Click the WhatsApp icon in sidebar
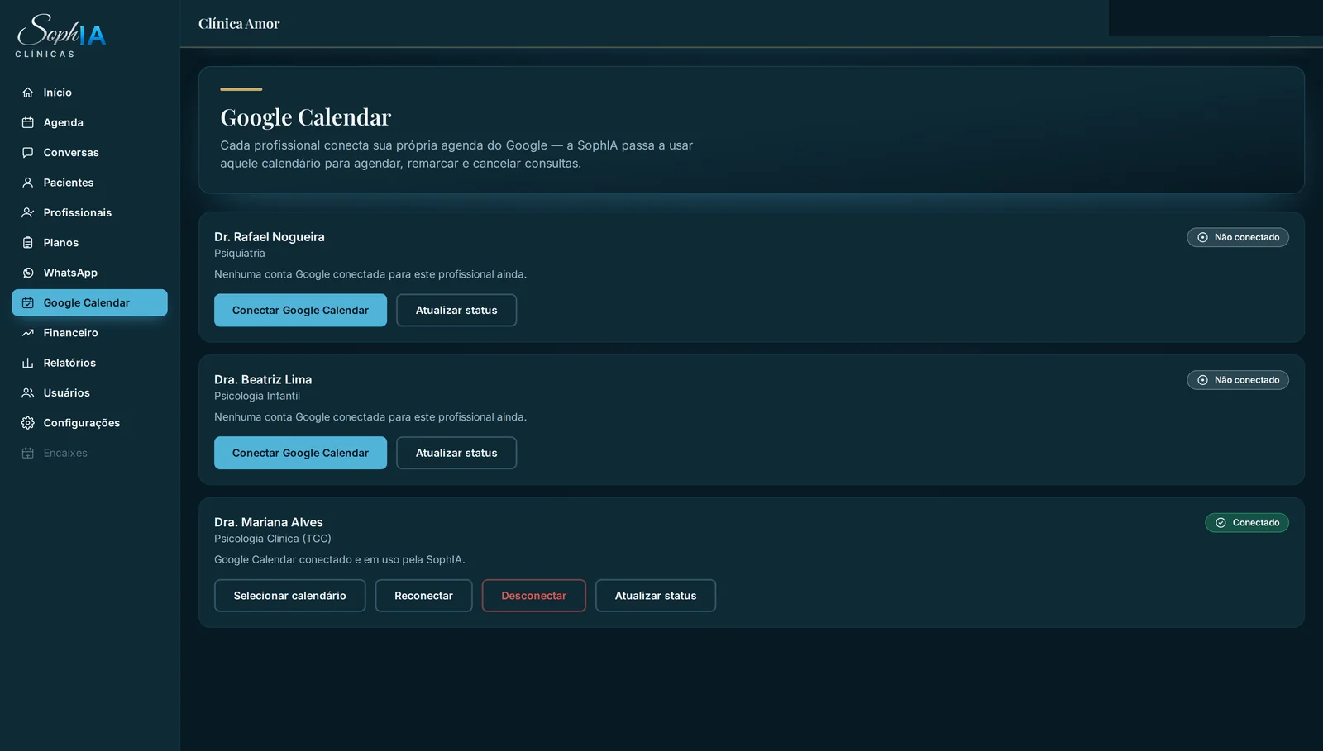 tap(28, 273)
